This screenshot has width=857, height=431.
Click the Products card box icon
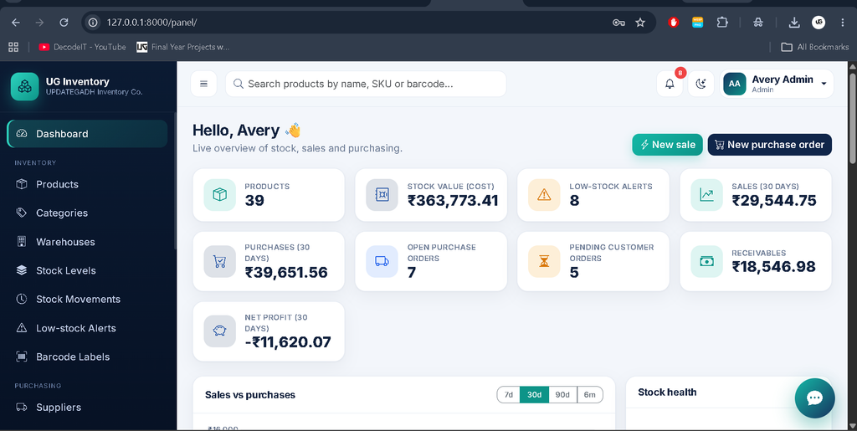[x=220, y=194]
